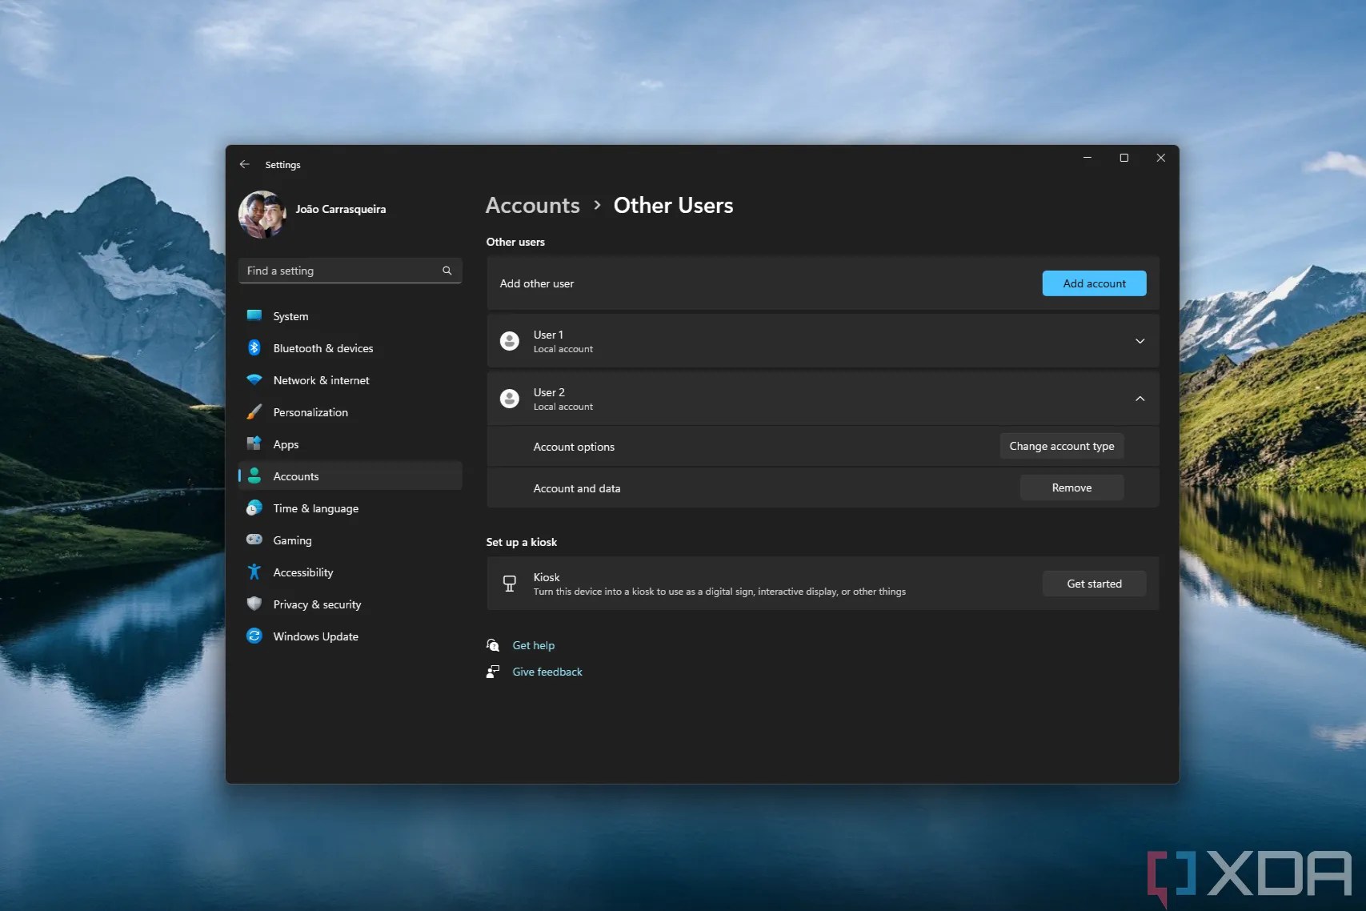Select the Gaming label in sidebar
The image size is (1366, 911).
point(292,540)
